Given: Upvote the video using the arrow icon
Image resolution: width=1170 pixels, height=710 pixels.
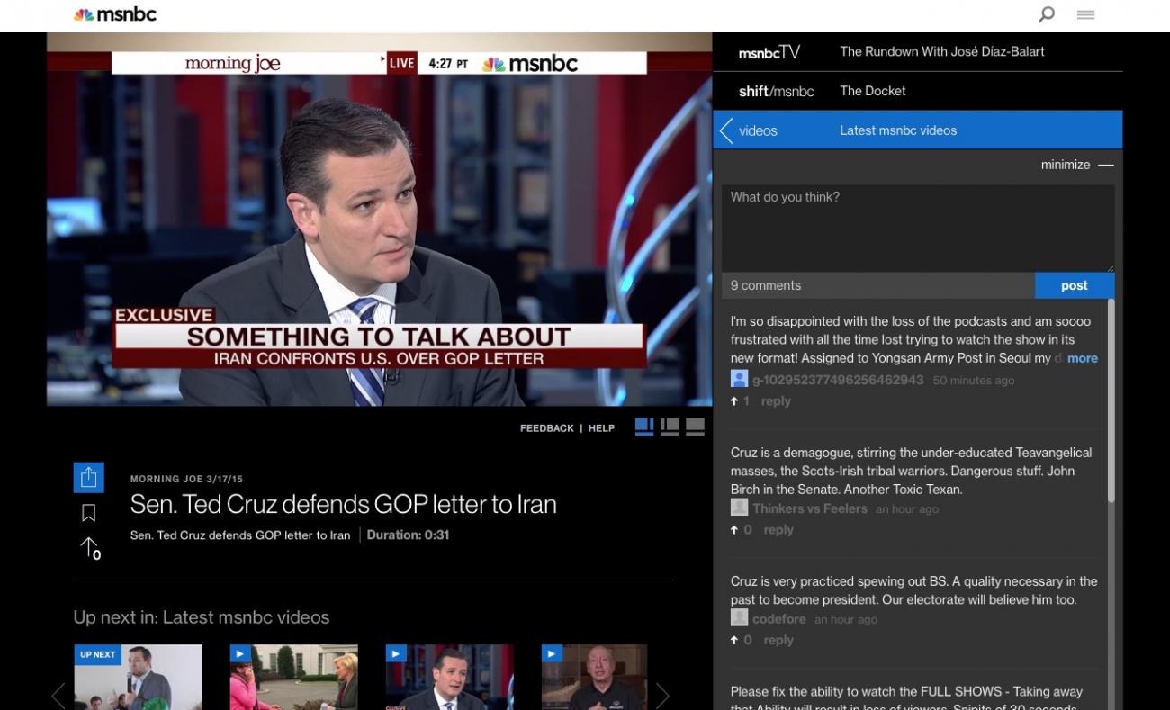Looking at the screenshot, I should click(89, 547).
